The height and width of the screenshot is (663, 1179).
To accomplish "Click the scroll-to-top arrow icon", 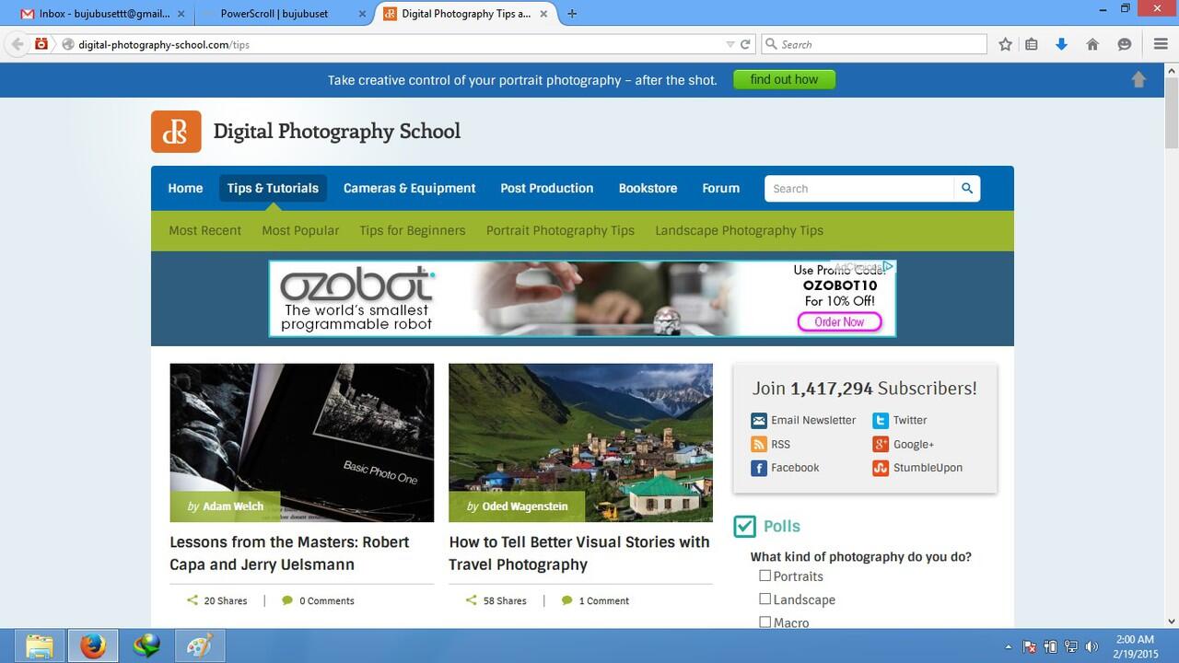I will pos(1138,79).
